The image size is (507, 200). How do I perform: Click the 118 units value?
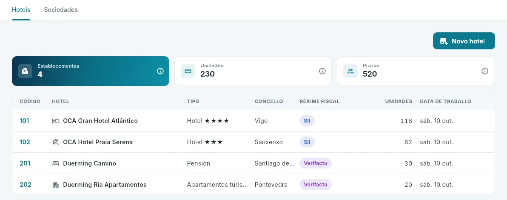[406, 121]
